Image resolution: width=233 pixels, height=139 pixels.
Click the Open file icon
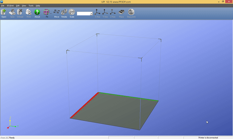(x=4, y=13)
